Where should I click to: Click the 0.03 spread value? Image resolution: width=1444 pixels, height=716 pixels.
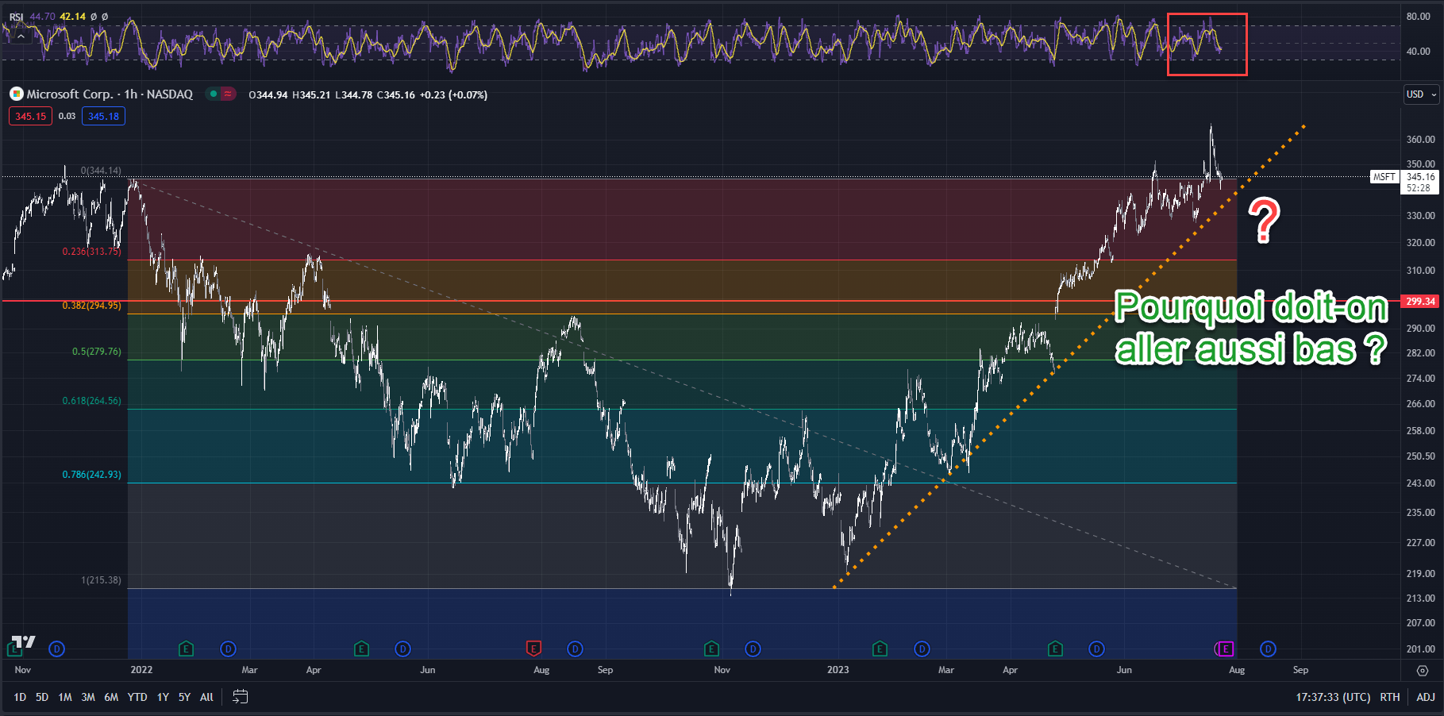coord(67,116)
